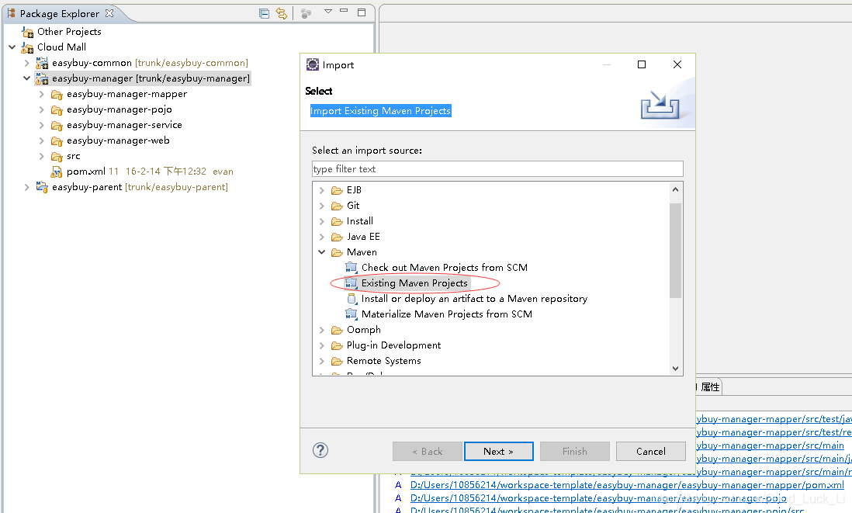Click easybuy-manager-pojo folder icon
Image resolution: width=852 pixels, height=513 pixels.
57,109
